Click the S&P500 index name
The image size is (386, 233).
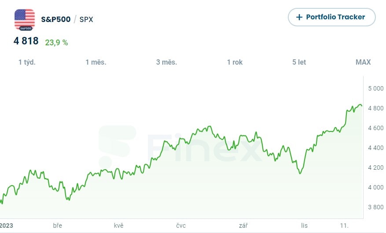pos(55,19)
